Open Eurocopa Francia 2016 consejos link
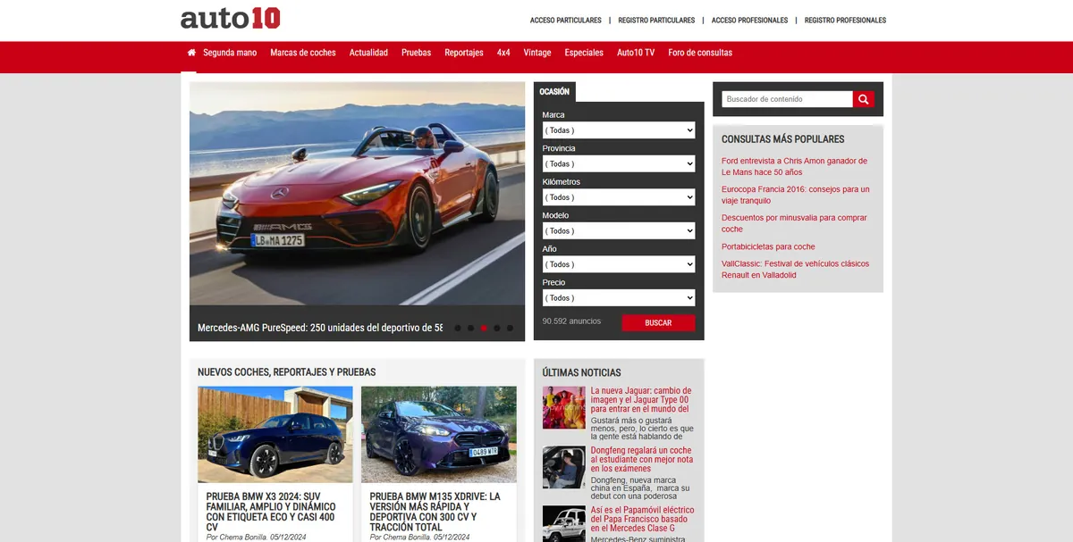The image size is (1073, 542). 796,195
